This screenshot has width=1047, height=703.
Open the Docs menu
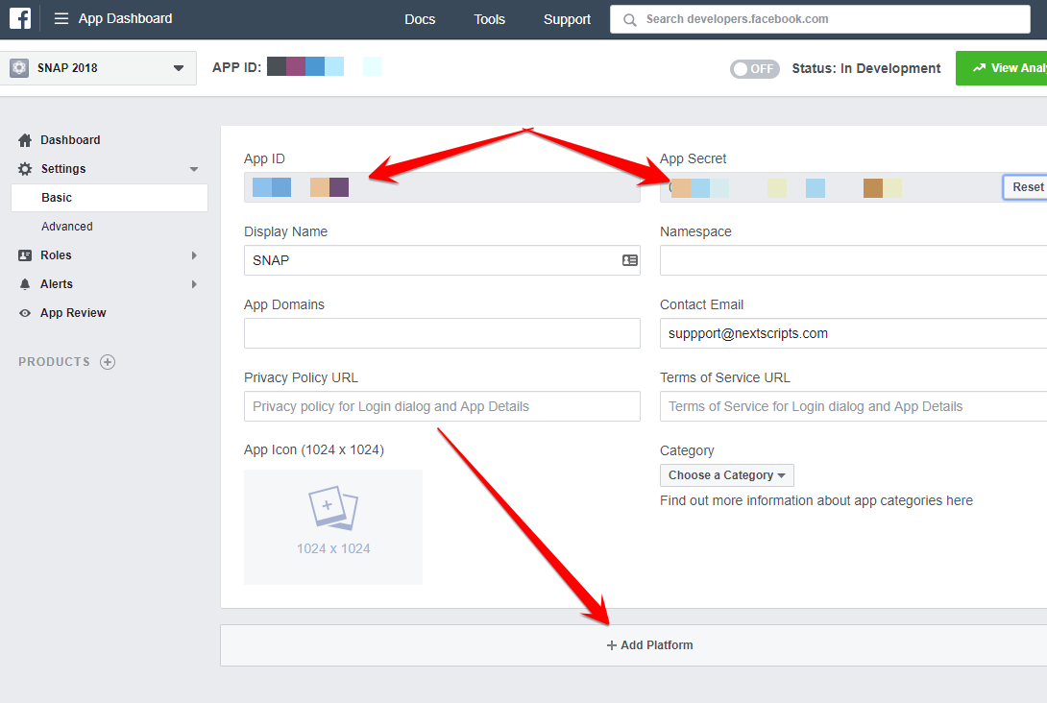coord(420,19)
